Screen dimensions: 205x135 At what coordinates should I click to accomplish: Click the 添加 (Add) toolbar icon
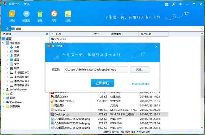(12, 14)
